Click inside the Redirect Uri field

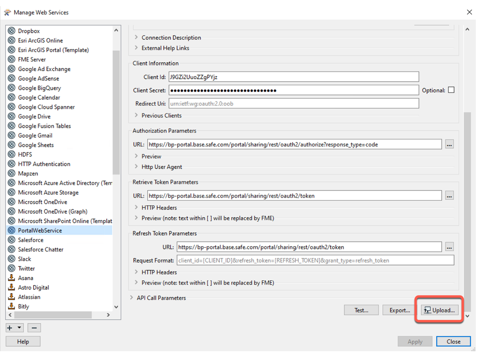point(268,103)
